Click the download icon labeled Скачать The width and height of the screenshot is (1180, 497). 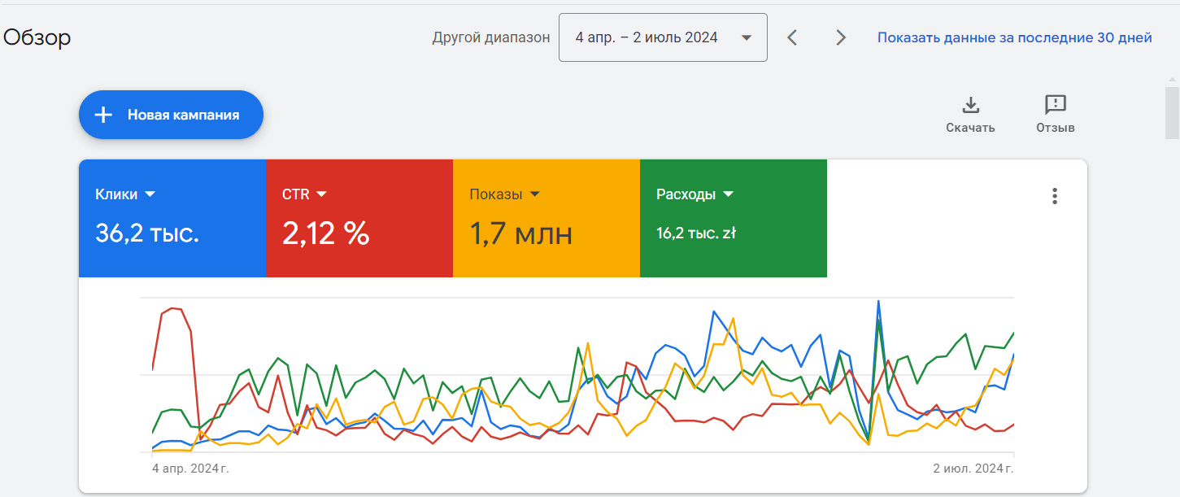click(970, 105)
